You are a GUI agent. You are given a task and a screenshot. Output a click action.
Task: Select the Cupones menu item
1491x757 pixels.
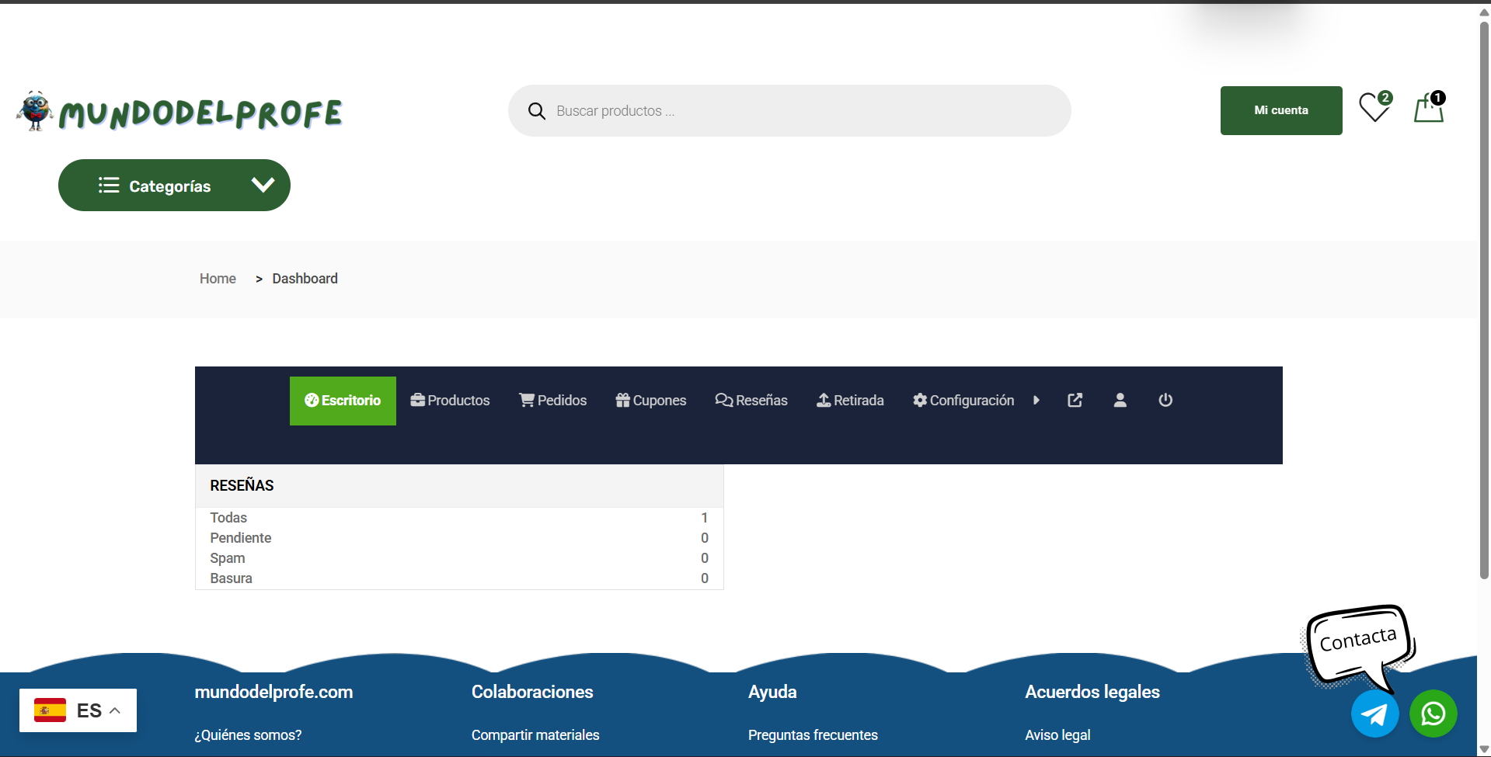[650, 401]
